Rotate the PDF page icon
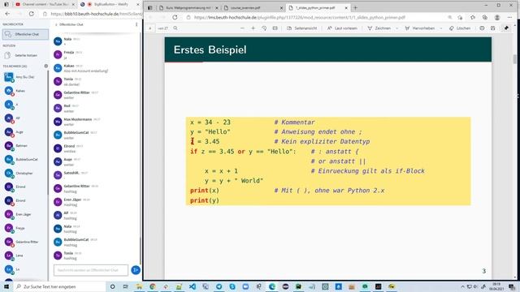 tap(264, 28)
